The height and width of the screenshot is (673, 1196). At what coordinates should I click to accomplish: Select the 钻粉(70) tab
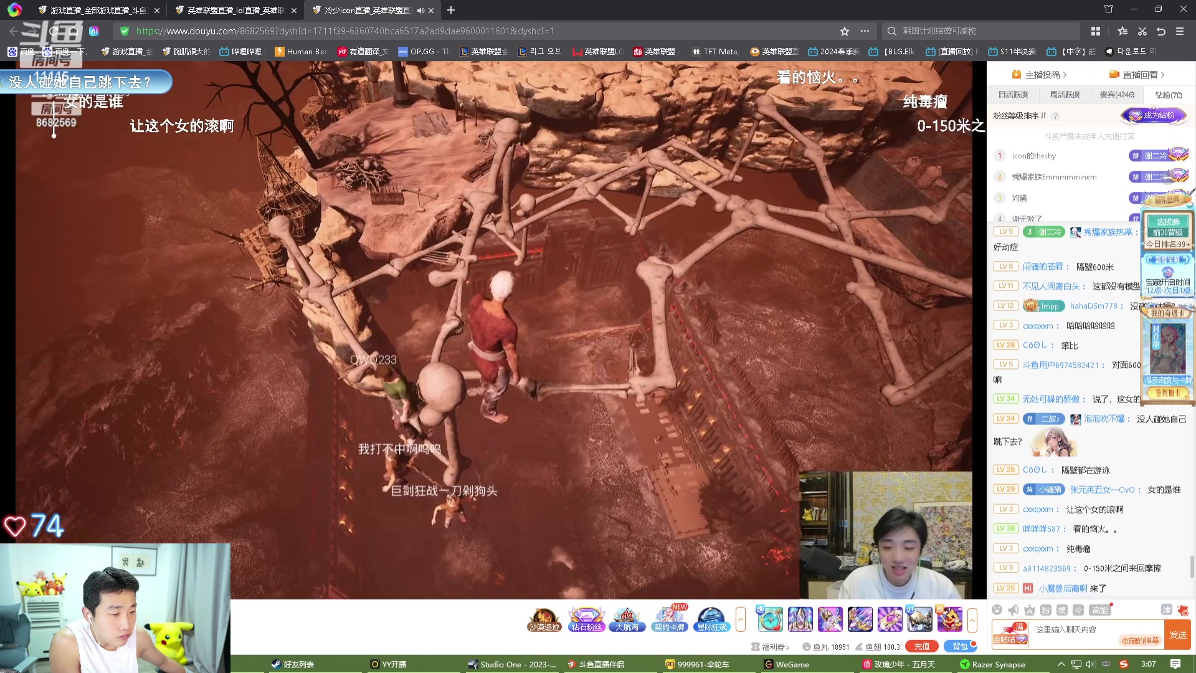click(1169, 95)
